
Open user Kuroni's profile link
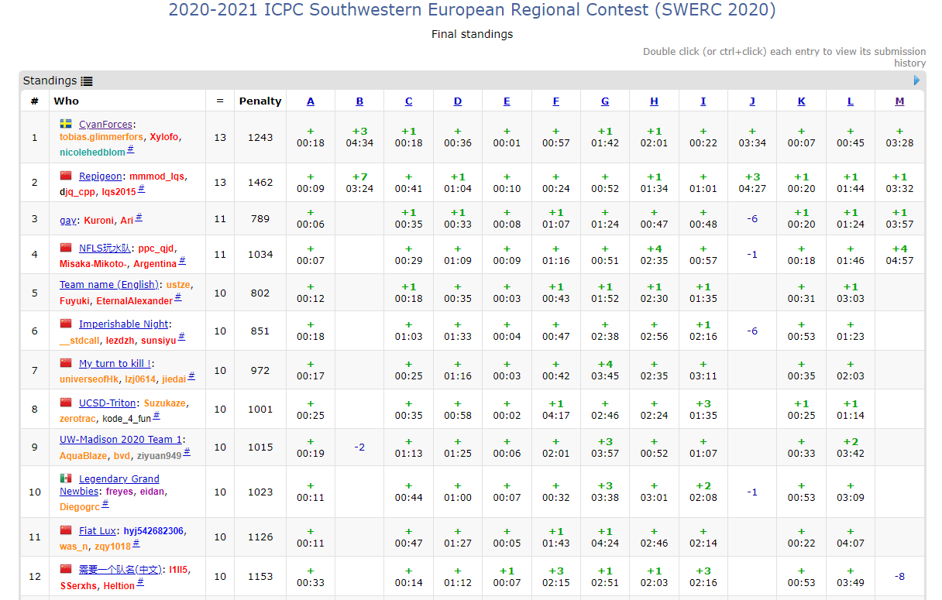pyautogui.click(x=99, y=220)
